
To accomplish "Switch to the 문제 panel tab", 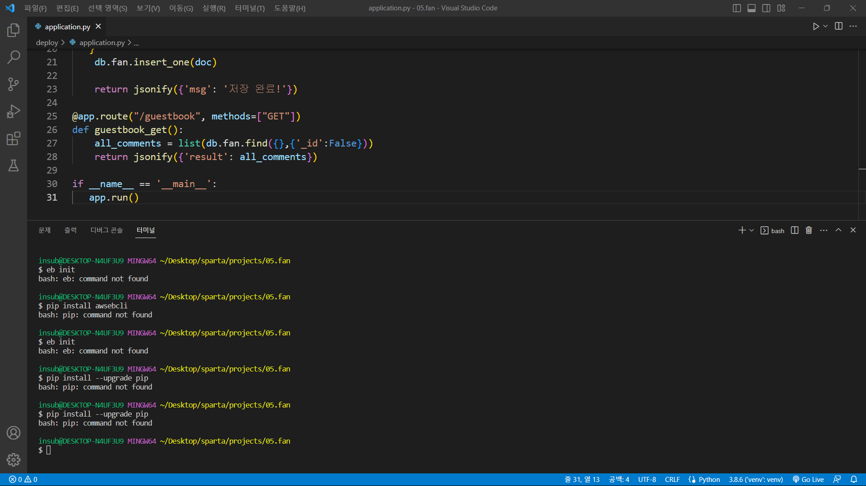I will pyautogui.click(x=45, y=230).
